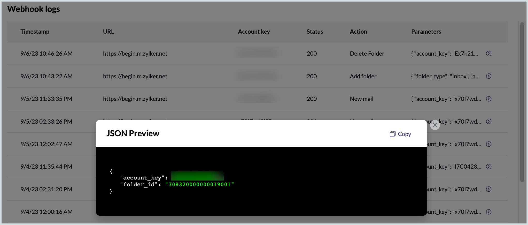Click the Action column header

click(358, 32)
